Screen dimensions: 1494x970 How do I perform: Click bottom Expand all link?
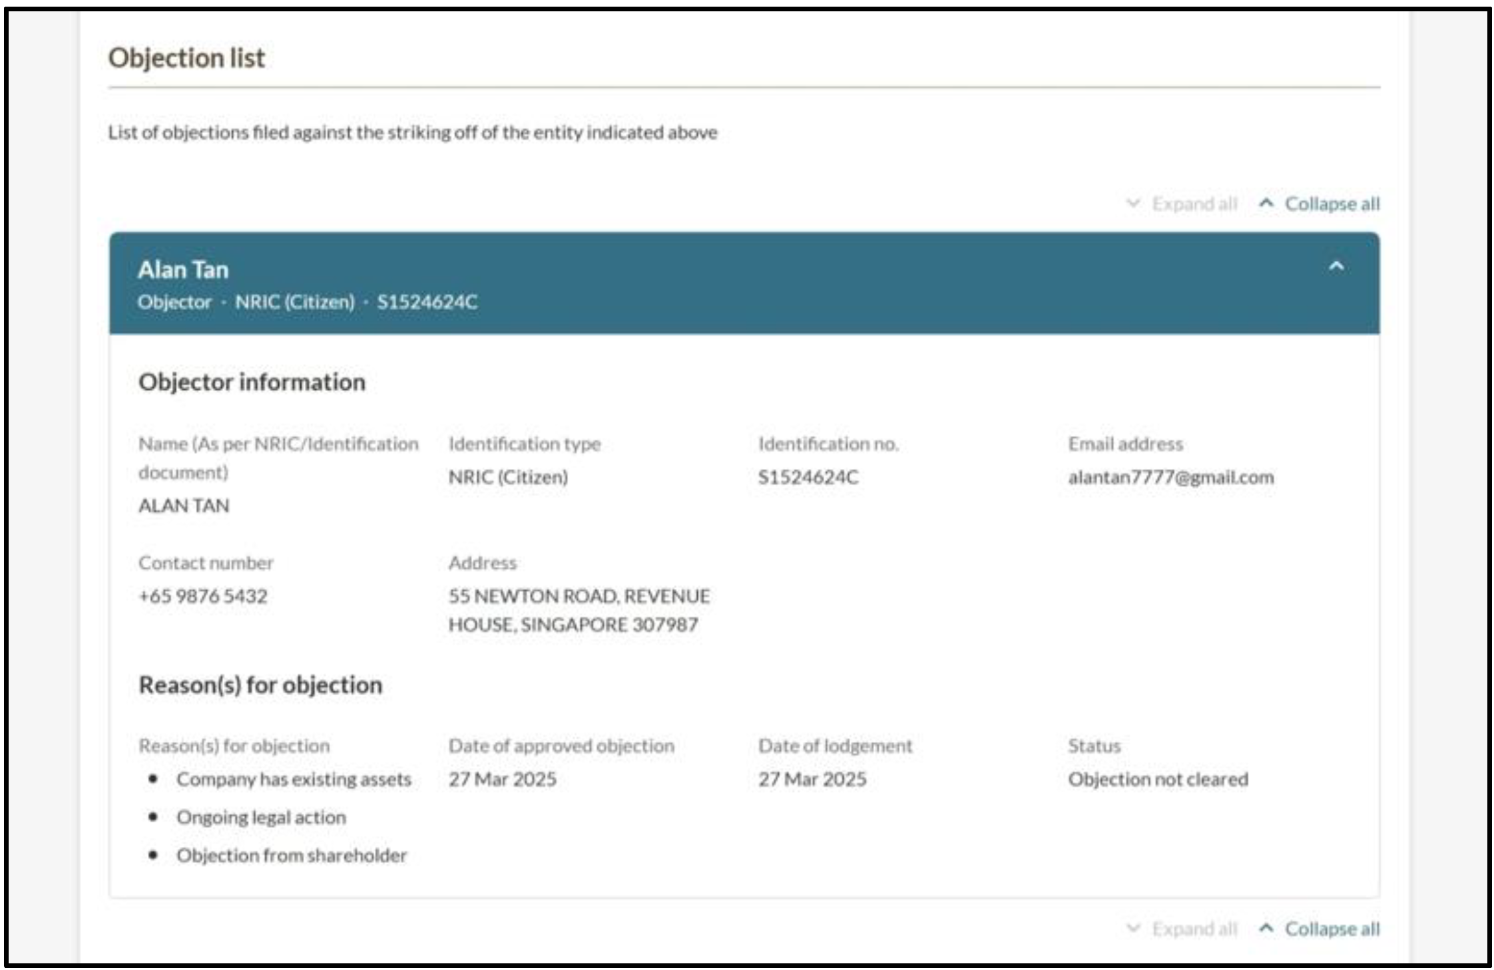coord(1194,928)
